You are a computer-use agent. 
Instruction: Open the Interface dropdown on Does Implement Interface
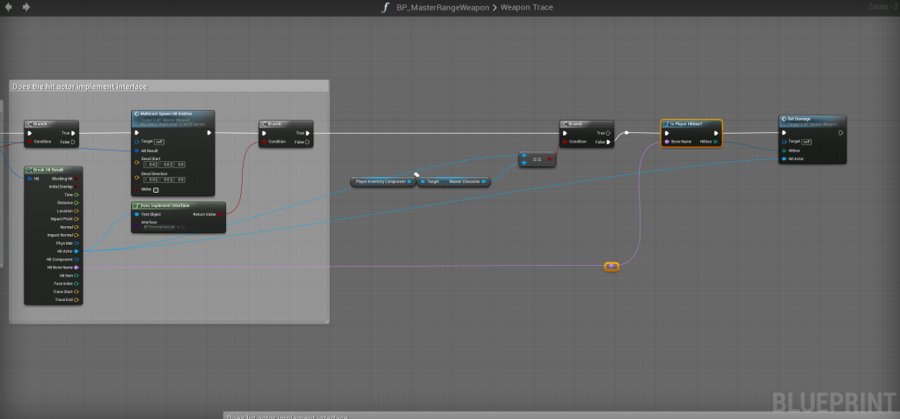tap(161, 227)
